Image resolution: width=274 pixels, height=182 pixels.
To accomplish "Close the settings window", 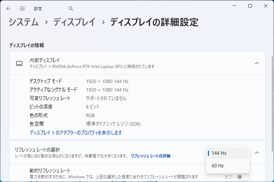I will [266, 6].
